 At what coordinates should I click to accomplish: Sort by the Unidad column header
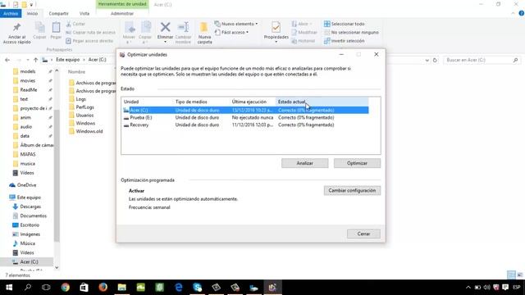click(131, 102)
